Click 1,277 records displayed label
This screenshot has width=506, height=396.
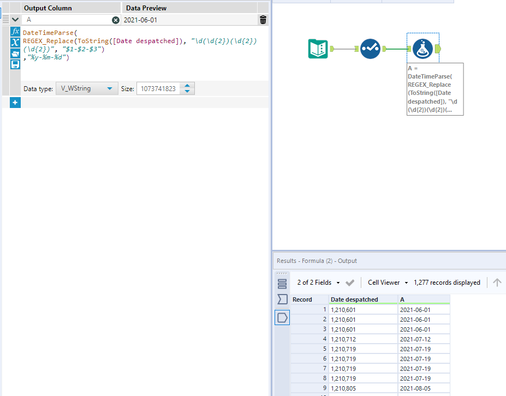(x=447, y=283)
